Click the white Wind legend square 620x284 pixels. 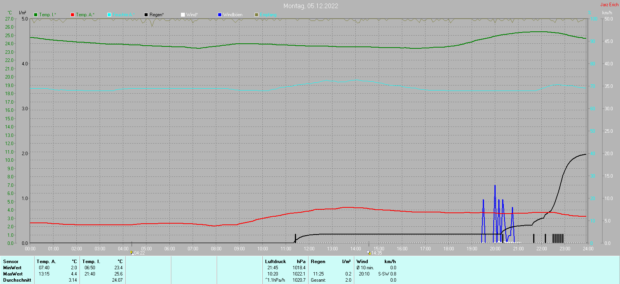coord(183,15)
